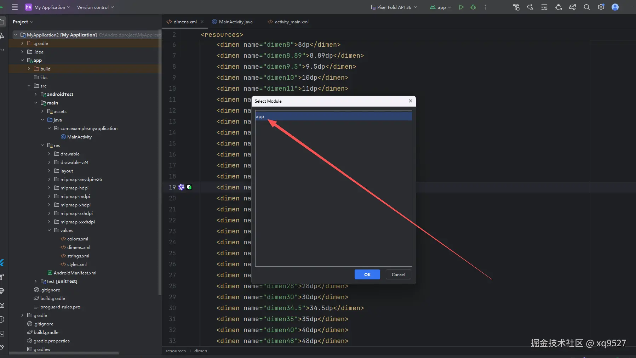This screenshot has width=636, height=358.
Task: Click the purple gutter icon on line 19
Action: click(x=181, y=187)
